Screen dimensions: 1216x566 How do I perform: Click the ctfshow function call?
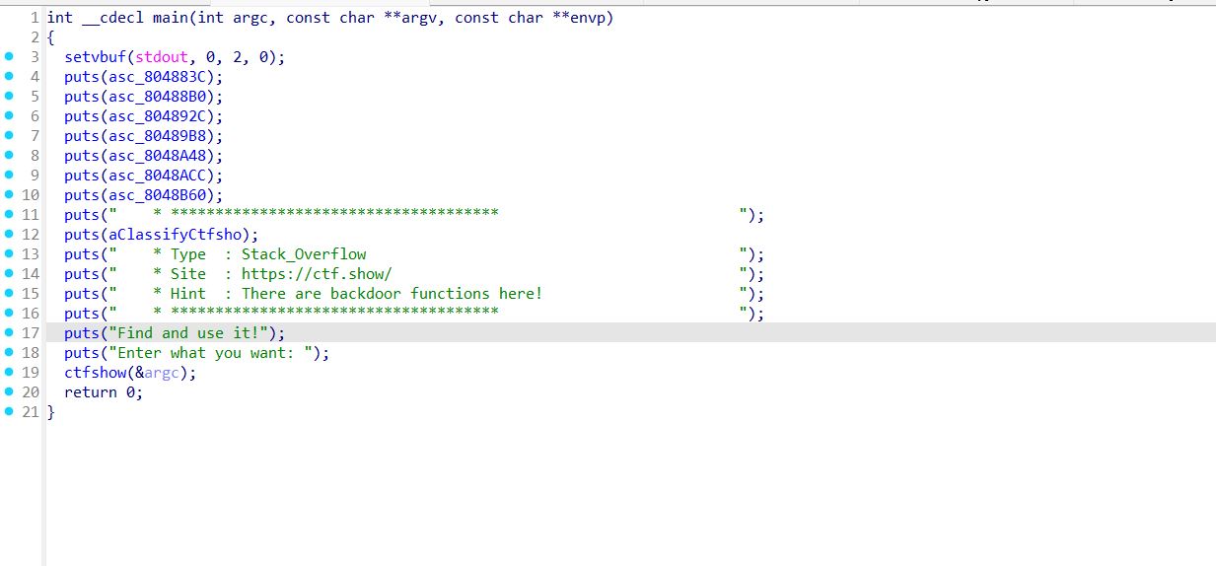(x=96, y=373)
